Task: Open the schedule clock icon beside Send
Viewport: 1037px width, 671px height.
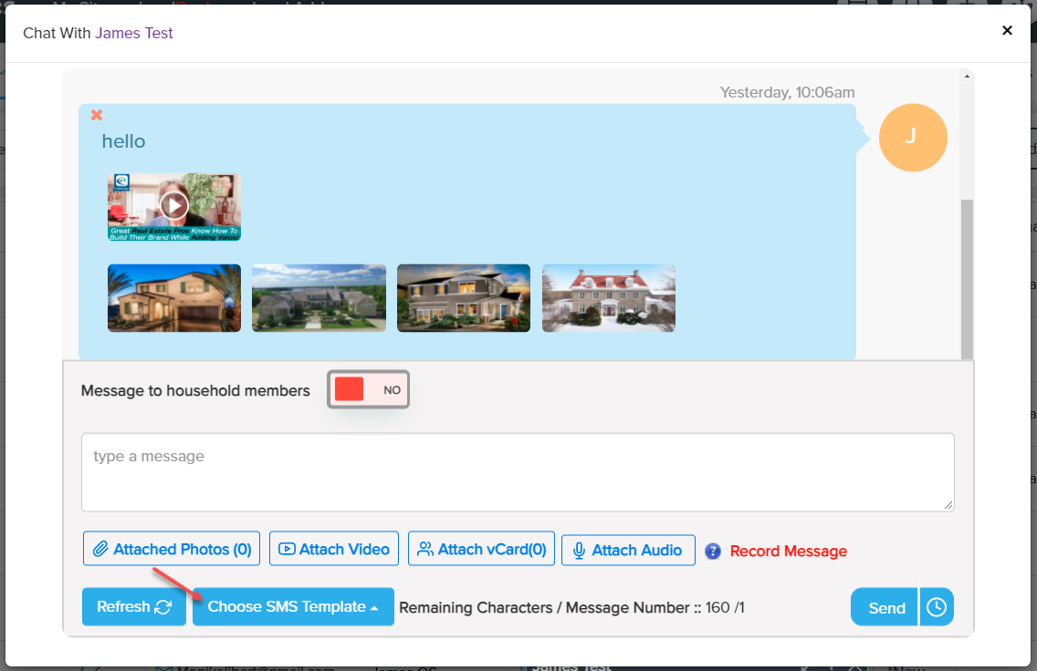Action: (937, 607)
